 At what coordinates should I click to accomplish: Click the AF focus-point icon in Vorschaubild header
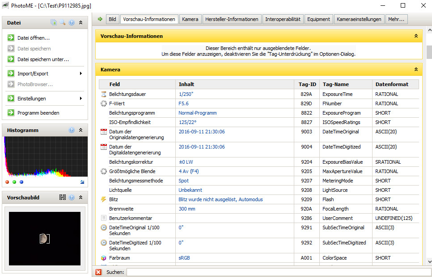pos(63,197)
